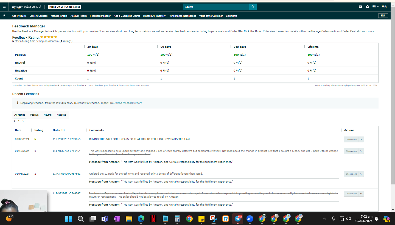Open the settings gear icon
This screenshot has height=225, width=395.
point(367,7)
